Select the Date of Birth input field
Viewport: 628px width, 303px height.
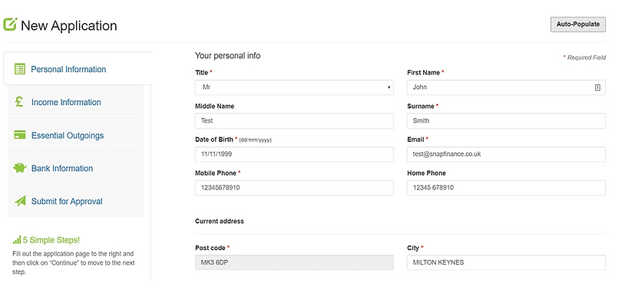(294, 154)
